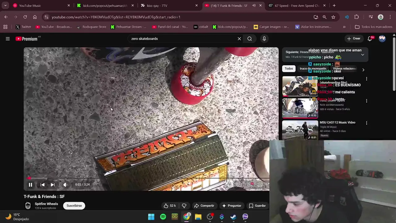
Task: Click the Compartir button
Action: click(204, 206)
